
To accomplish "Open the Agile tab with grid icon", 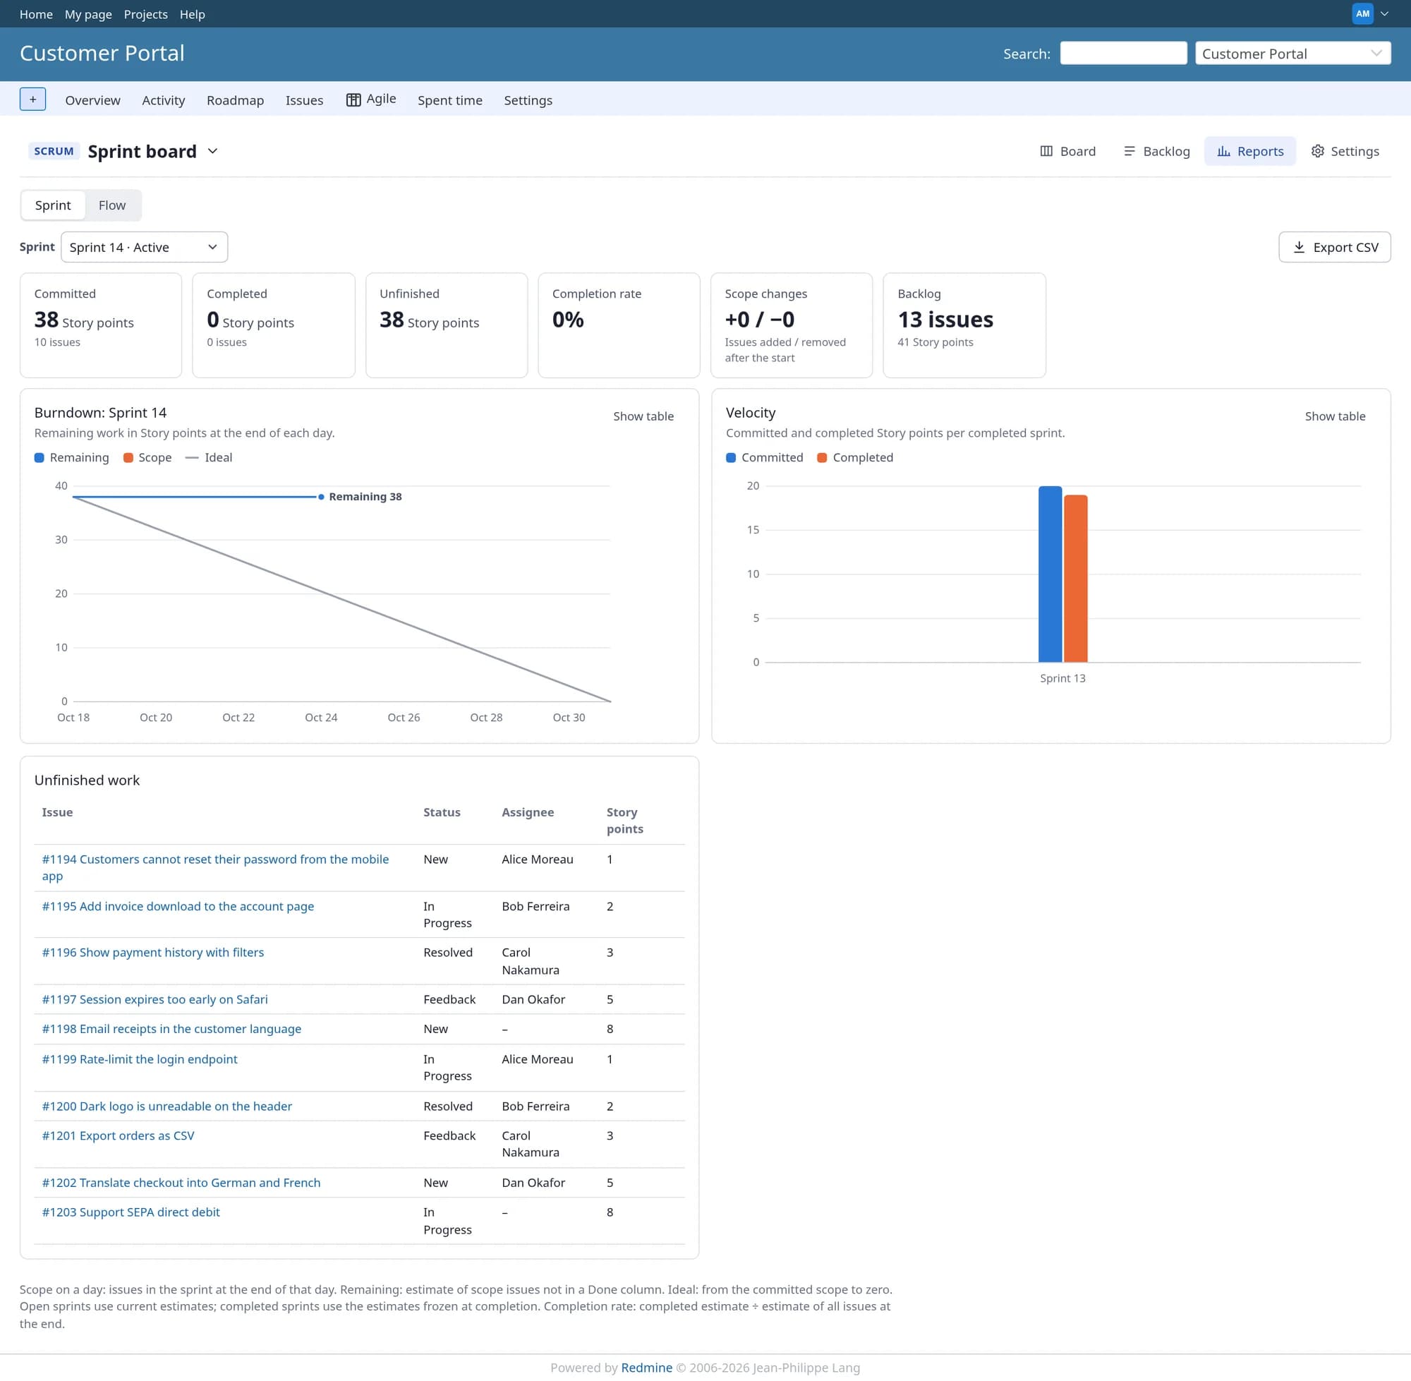I will tap(370, 99).
